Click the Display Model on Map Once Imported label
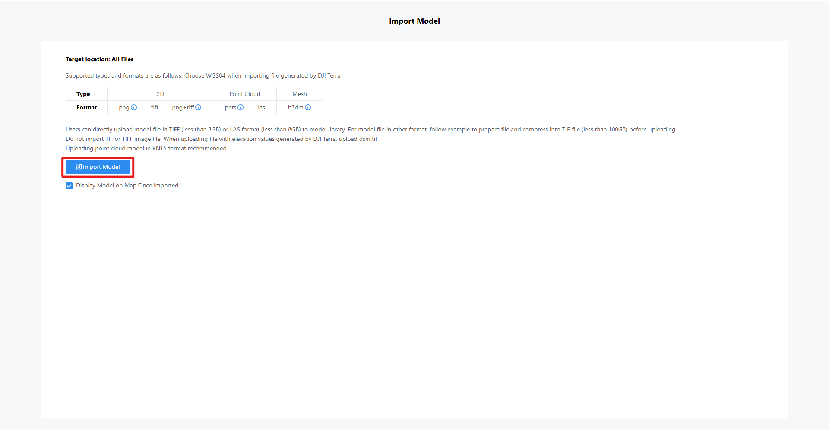The width and height of the screenshot is (829, 430). pyautogui.click(x=127, y=186)
